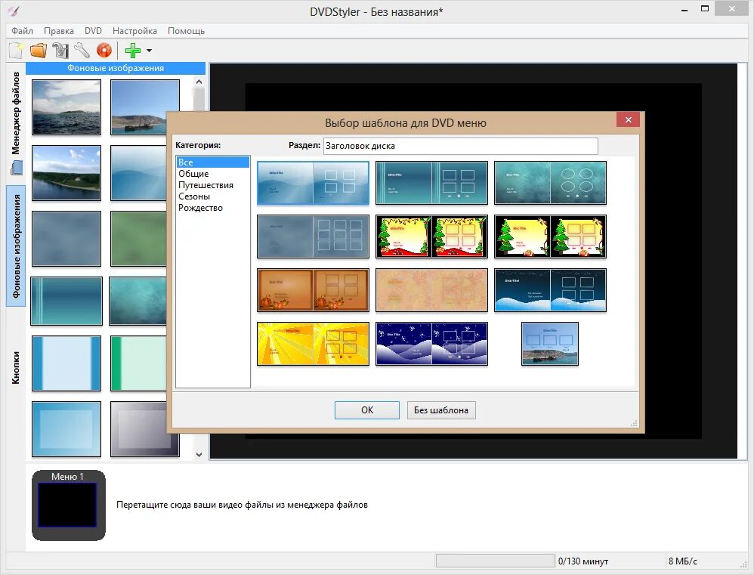Pick the mint background with green left bar
Image resolution: width=754 pixels, height=575 pixels.
click(x=139, y=363)
